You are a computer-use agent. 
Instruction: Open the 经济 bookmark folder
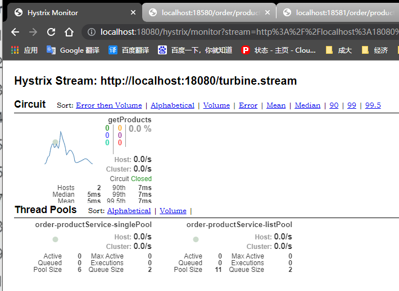tap(375, 50)
